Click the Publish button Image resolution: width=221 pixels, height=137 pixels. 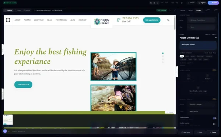213,3
